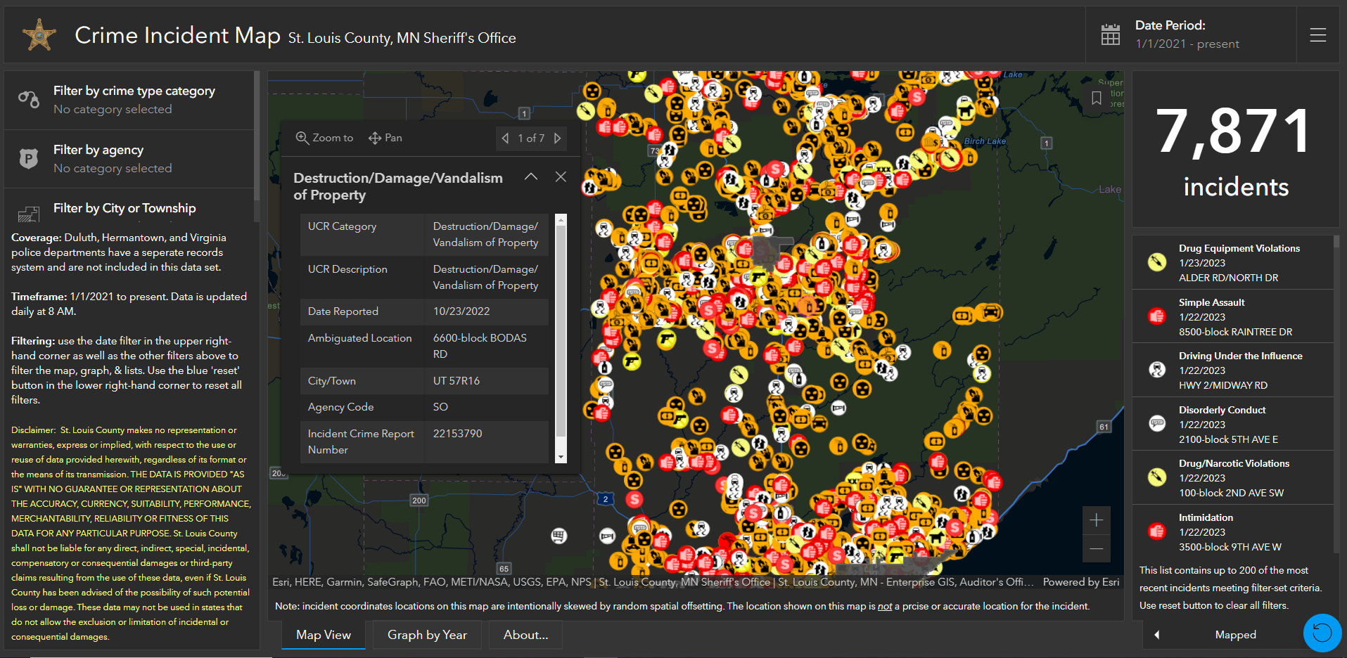The height and width of the screenshot is (658, 1347).
Task: Select Driving Under the Influence entry
Action: coord(1232,370)
